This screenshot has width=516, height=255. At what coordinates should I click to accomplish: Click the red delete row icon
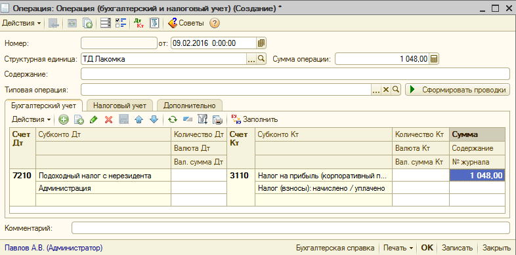point(108,120)
